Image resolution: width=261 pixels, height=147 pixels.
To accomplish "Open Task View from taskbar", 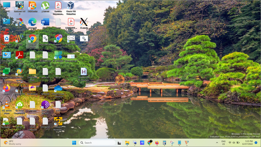I will (119, 143).
